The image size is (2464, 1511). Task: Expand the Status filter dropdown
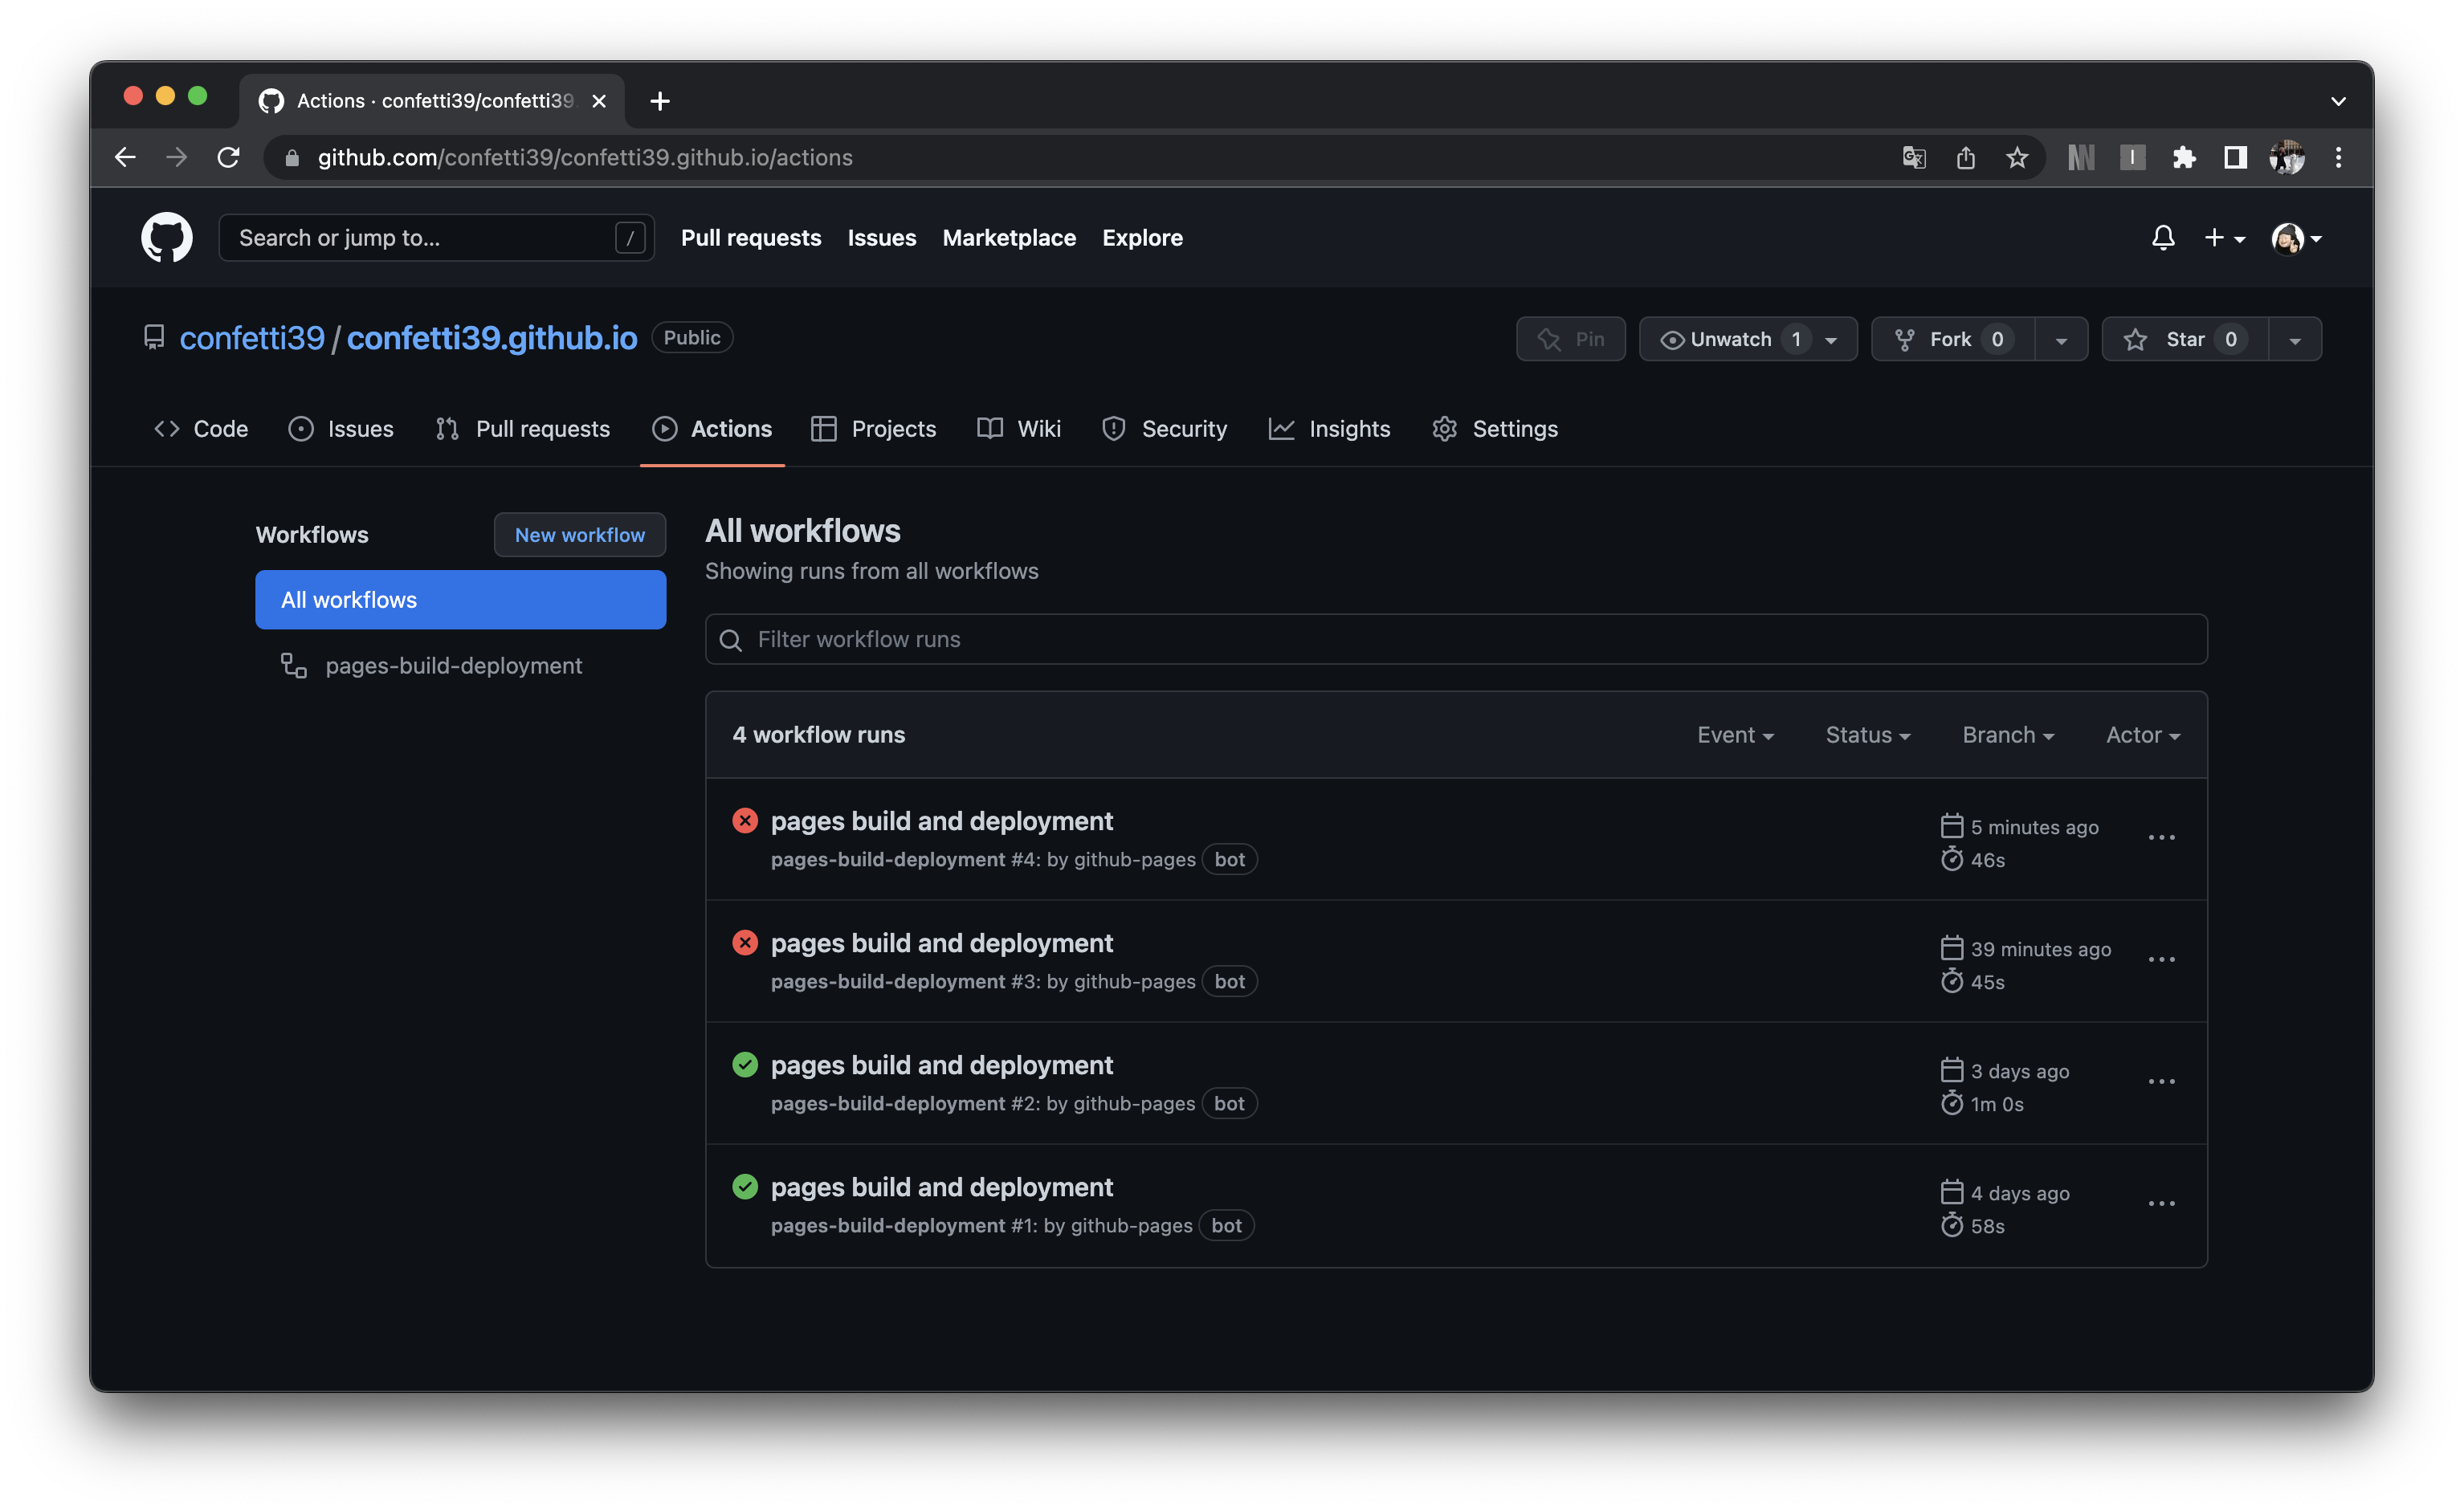[1867, 735]
